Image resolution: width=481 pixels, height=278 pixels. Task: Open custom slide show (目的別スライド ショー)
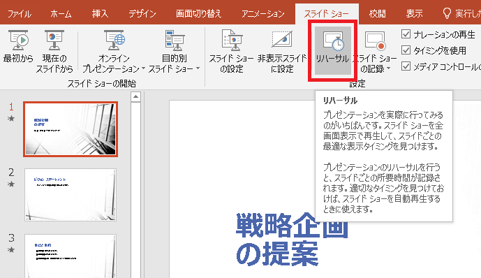pos(175,51)
